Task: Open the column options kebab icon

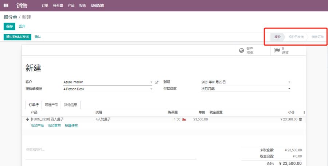Action: coord(304,113)
